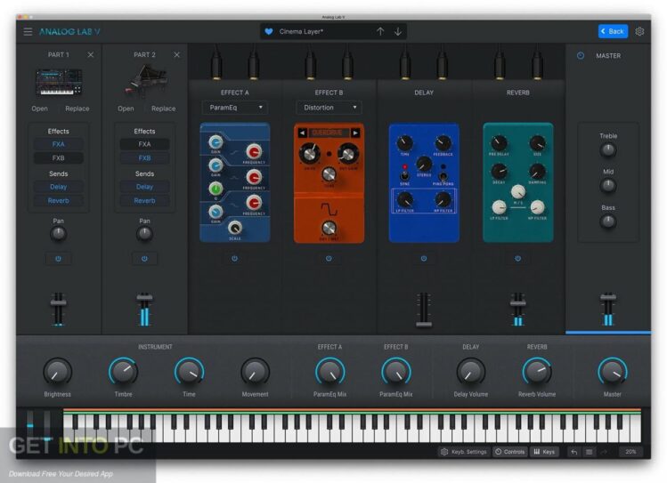
Task: Toggle Part 2 FXA routing
Action: click(x=144, y=144)
